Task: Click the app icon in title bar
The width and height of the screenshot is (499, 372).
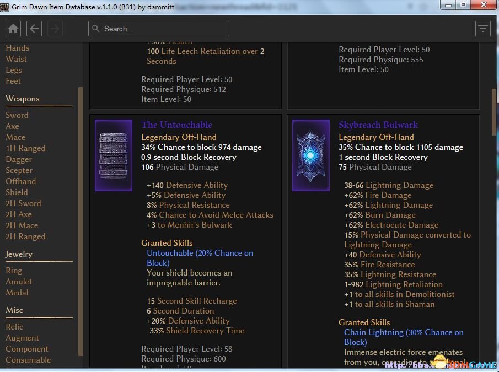Action: pyautogui.click(x=5, y=5)
